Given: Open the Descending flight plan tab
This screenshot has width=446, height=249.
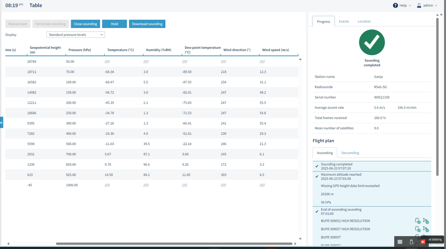Looking at the screenshot, I should (350, 153).
